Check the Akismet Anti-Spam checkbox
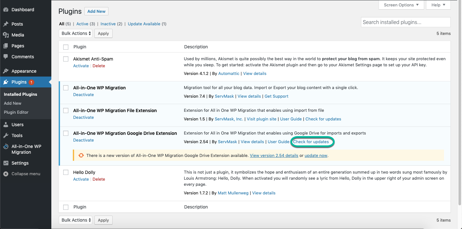Screen dimensions: 462x229 coord(66,59)
